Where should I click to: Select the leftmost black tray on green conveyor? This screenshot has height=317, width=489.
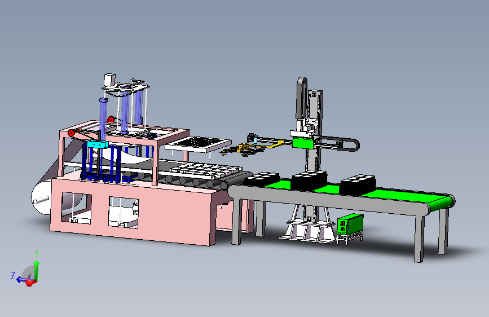tap(261, 179)
